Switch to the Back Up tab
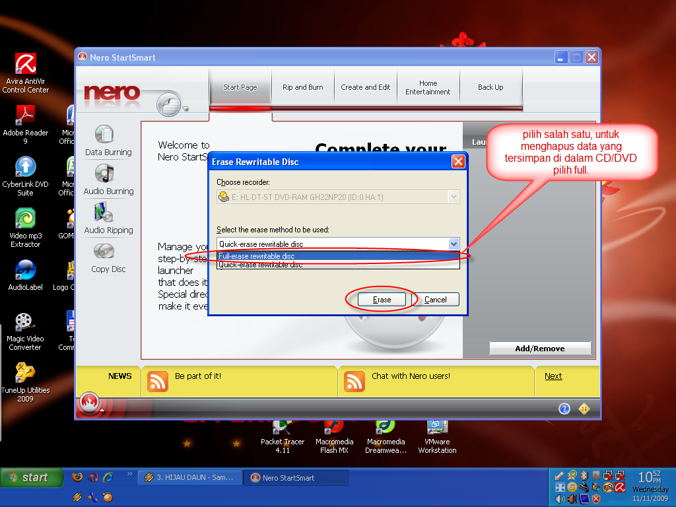The width and height of the screenshot is (676, 507). click(490, 87)
